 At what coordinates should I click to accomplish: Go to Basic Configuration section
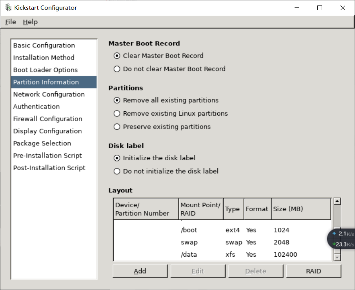(x=44, y=45)
